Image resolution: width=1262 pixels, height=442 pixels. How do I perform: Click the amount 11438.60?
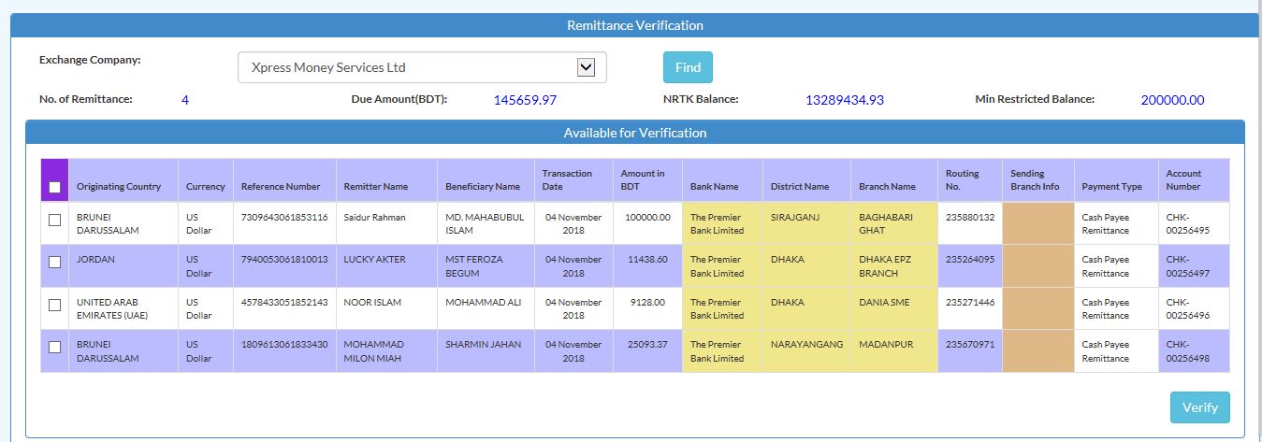(x=647, y=260)
